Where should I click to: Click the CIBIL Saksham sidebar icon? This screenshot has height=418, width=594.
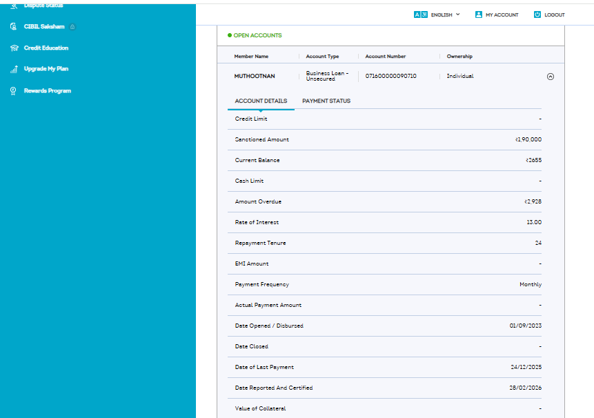click(14, 27)
